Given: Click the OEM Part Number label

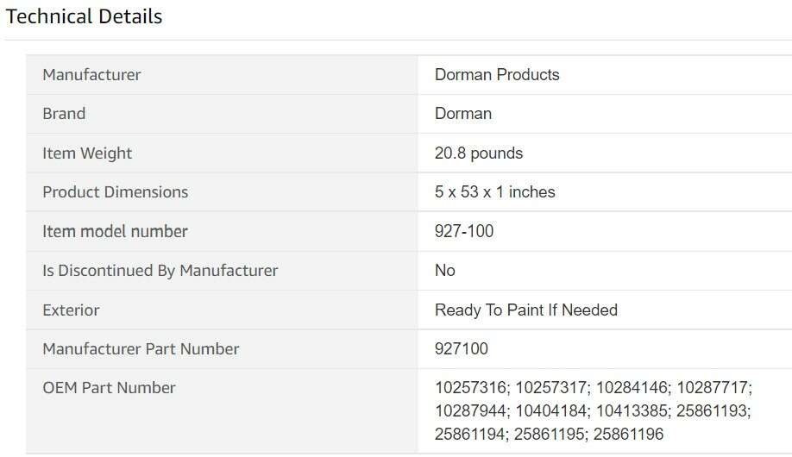Looking at the screenshot, I should tap(109, 388).
